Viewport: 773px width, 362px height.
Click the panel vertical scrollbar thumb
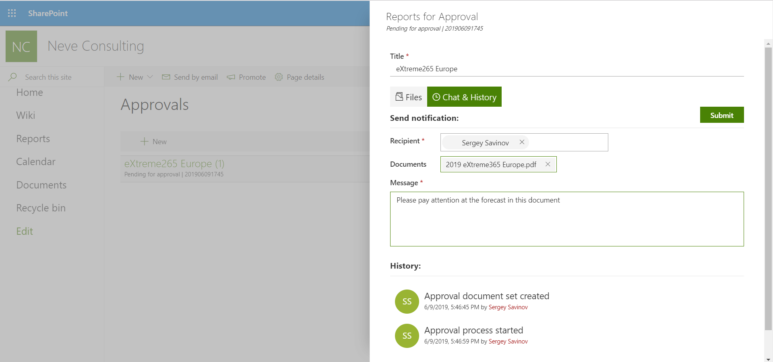(x=768, y=189)
